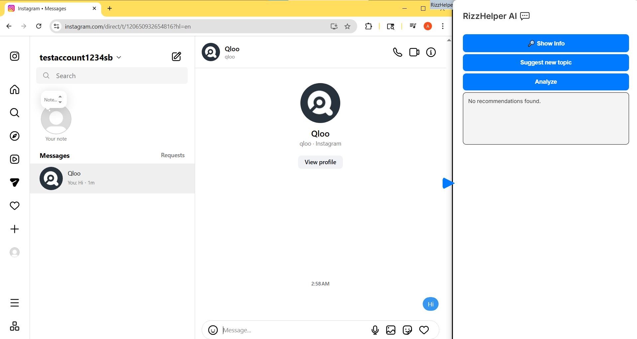Start audio call with Qloo
Screen dimensions: 637x339
(x=397, y=52)
